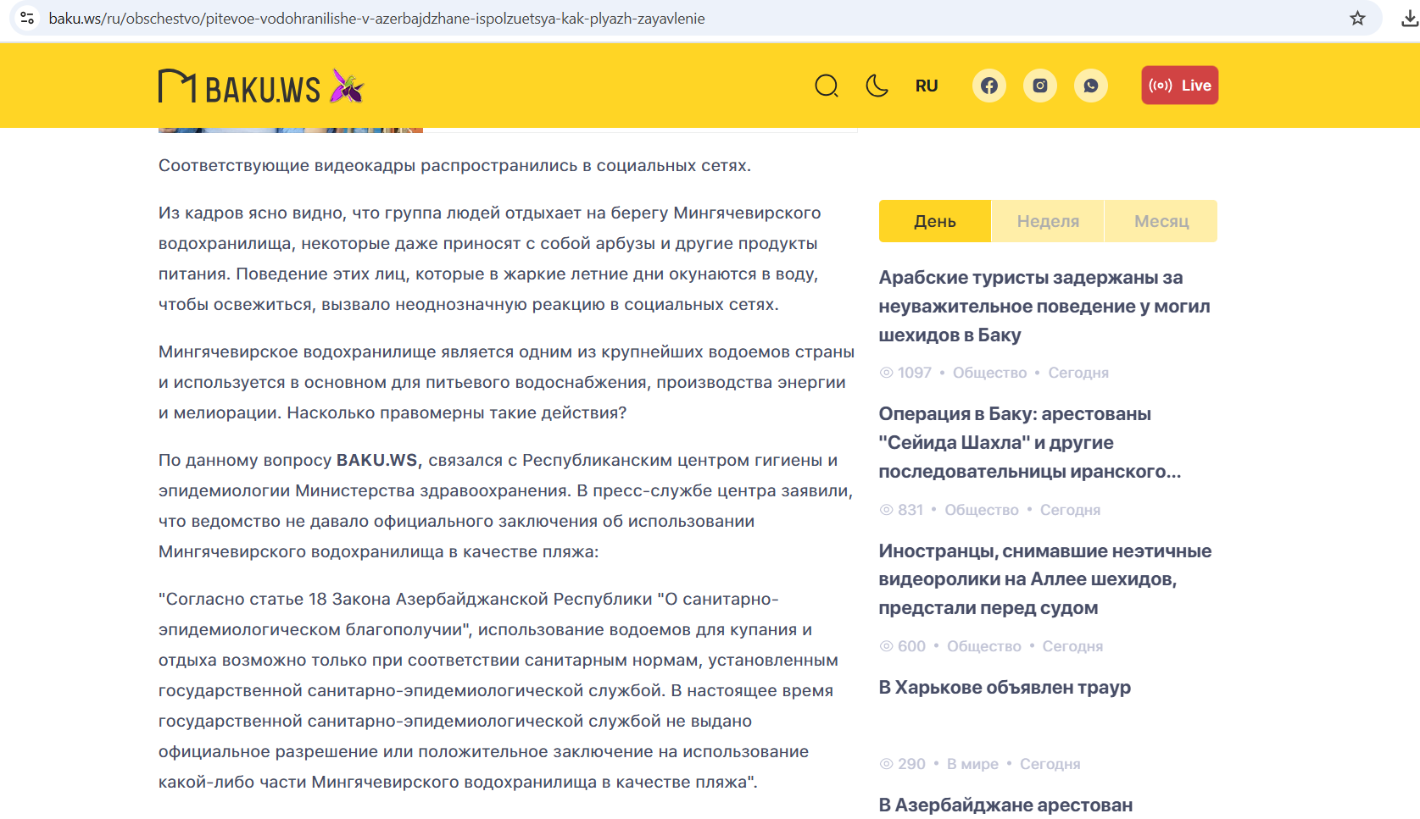This screenshot has width=1420, height=819.
Task: Toggle dark mode moon icon
Action: (x=877, y=86)
